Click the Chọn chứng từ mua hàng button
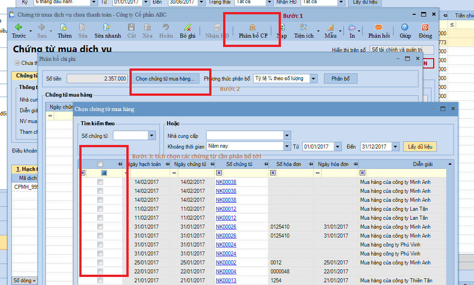Image resolution: width=474 pixels, height=285 pixels. click(165, 79)
